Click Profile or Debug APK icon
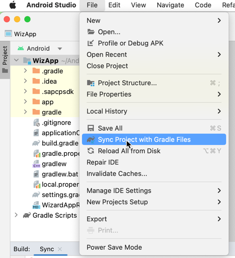 (x=91, y=43)
